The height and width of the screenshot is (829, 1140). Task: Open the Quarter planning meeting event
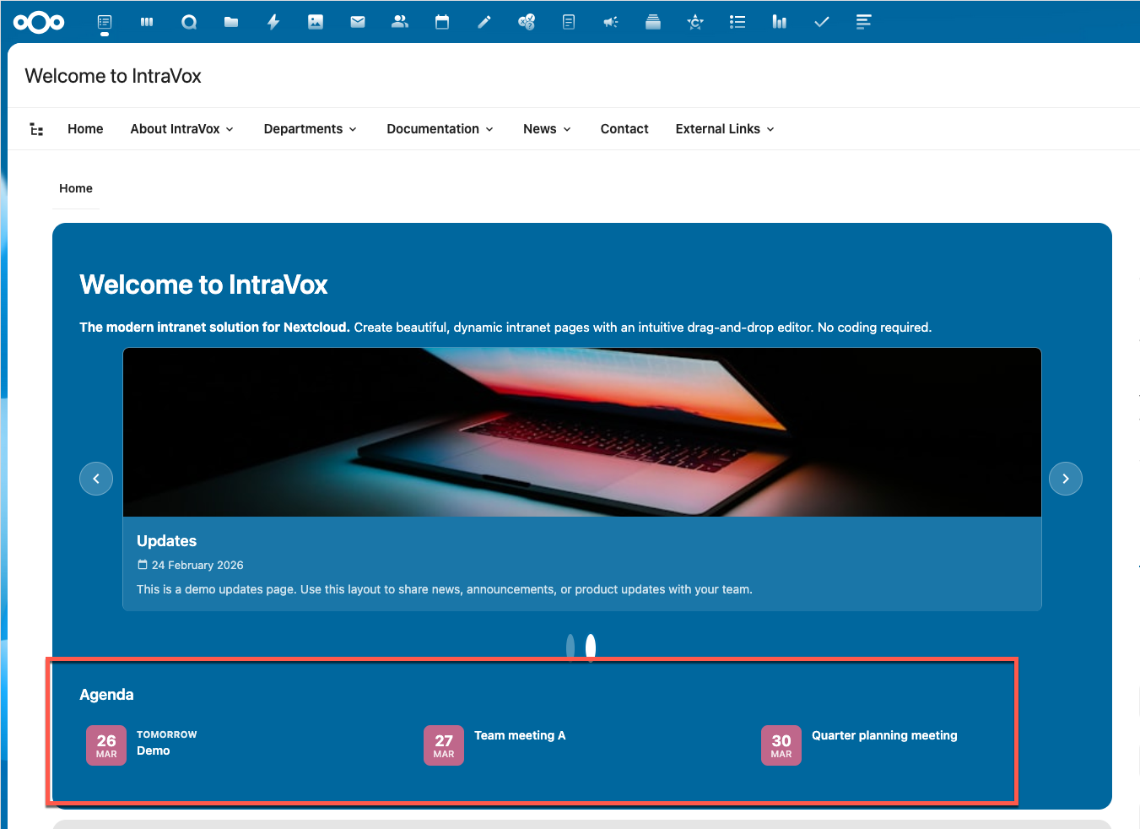[x=884, y=735]
